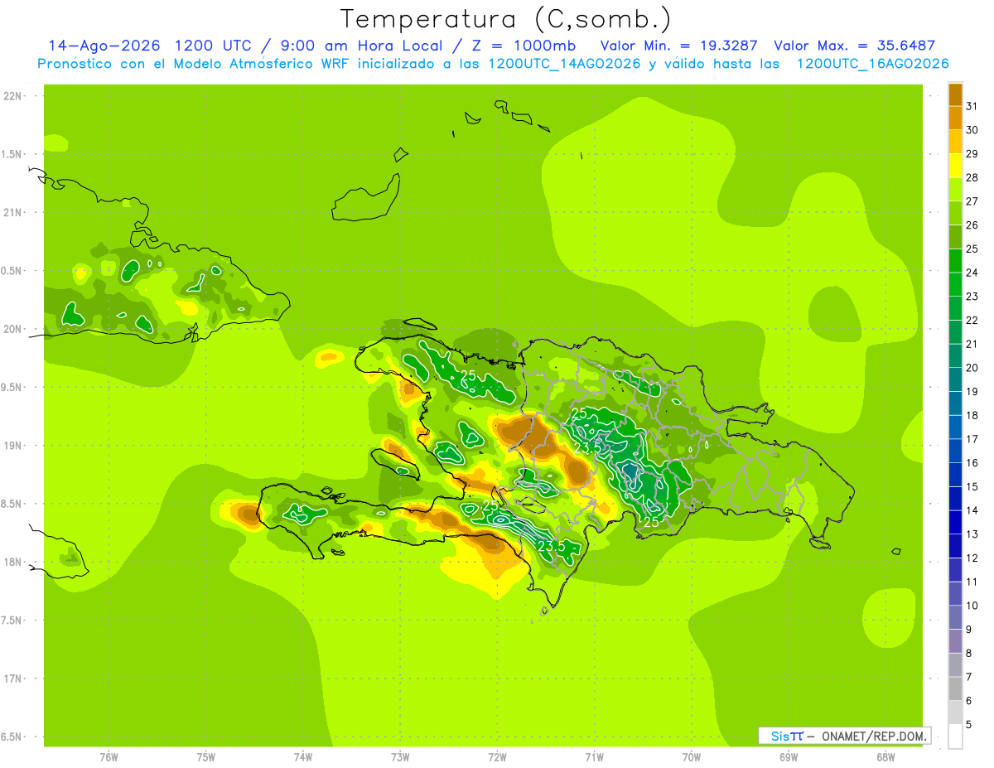Pick the white legend swatch below 5
994x768 pixels.
pos(955,737)
